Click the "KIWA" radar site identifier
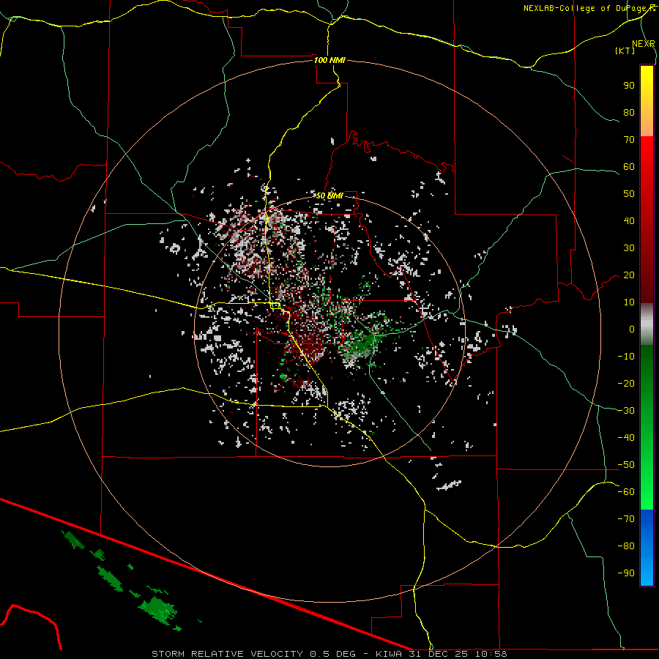Viewport: 659px width, 659px height. click(x=390, y=654)
